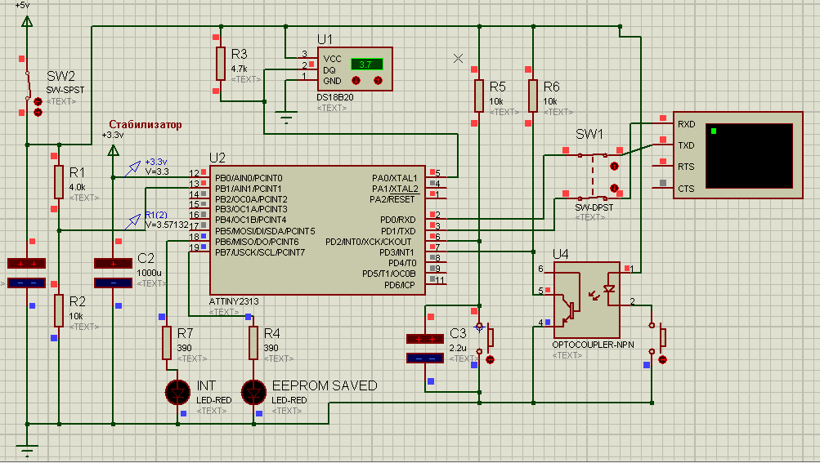Activate the push button actuator beside C3

click(490, 359)
